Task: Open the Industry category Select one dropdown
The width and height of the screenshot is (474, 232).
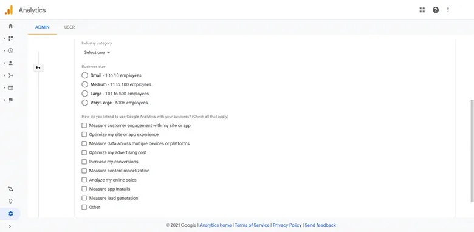Action: pos(97,53)
